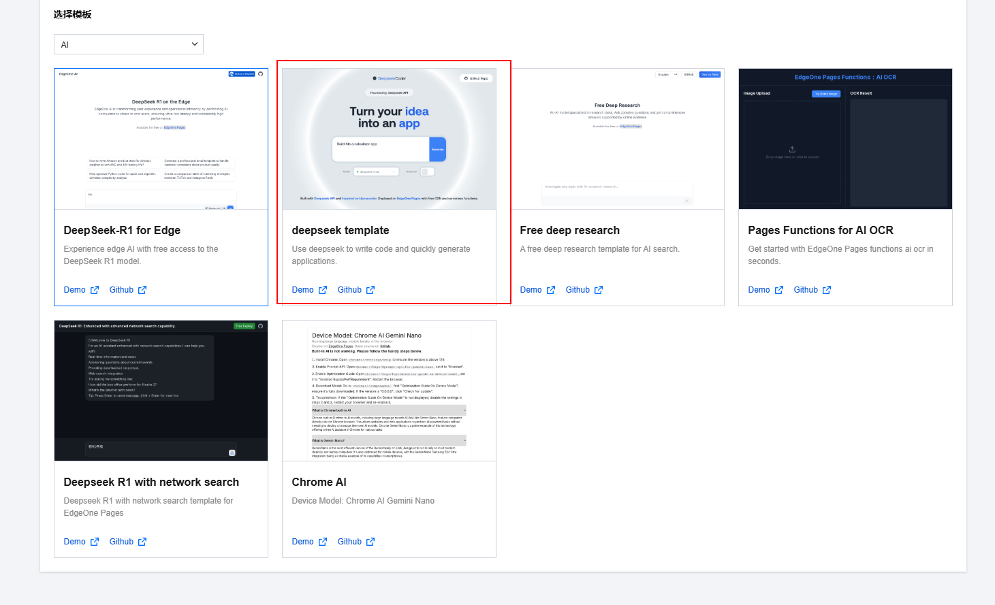Click the 'Deepseek R1 with network search' title
Image resolution: width=995 pixels, height=605 pixels.
point(151,483)
